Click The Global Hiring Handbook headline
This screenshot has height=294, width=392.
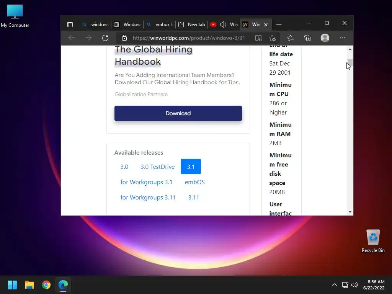tap(154, 56)
